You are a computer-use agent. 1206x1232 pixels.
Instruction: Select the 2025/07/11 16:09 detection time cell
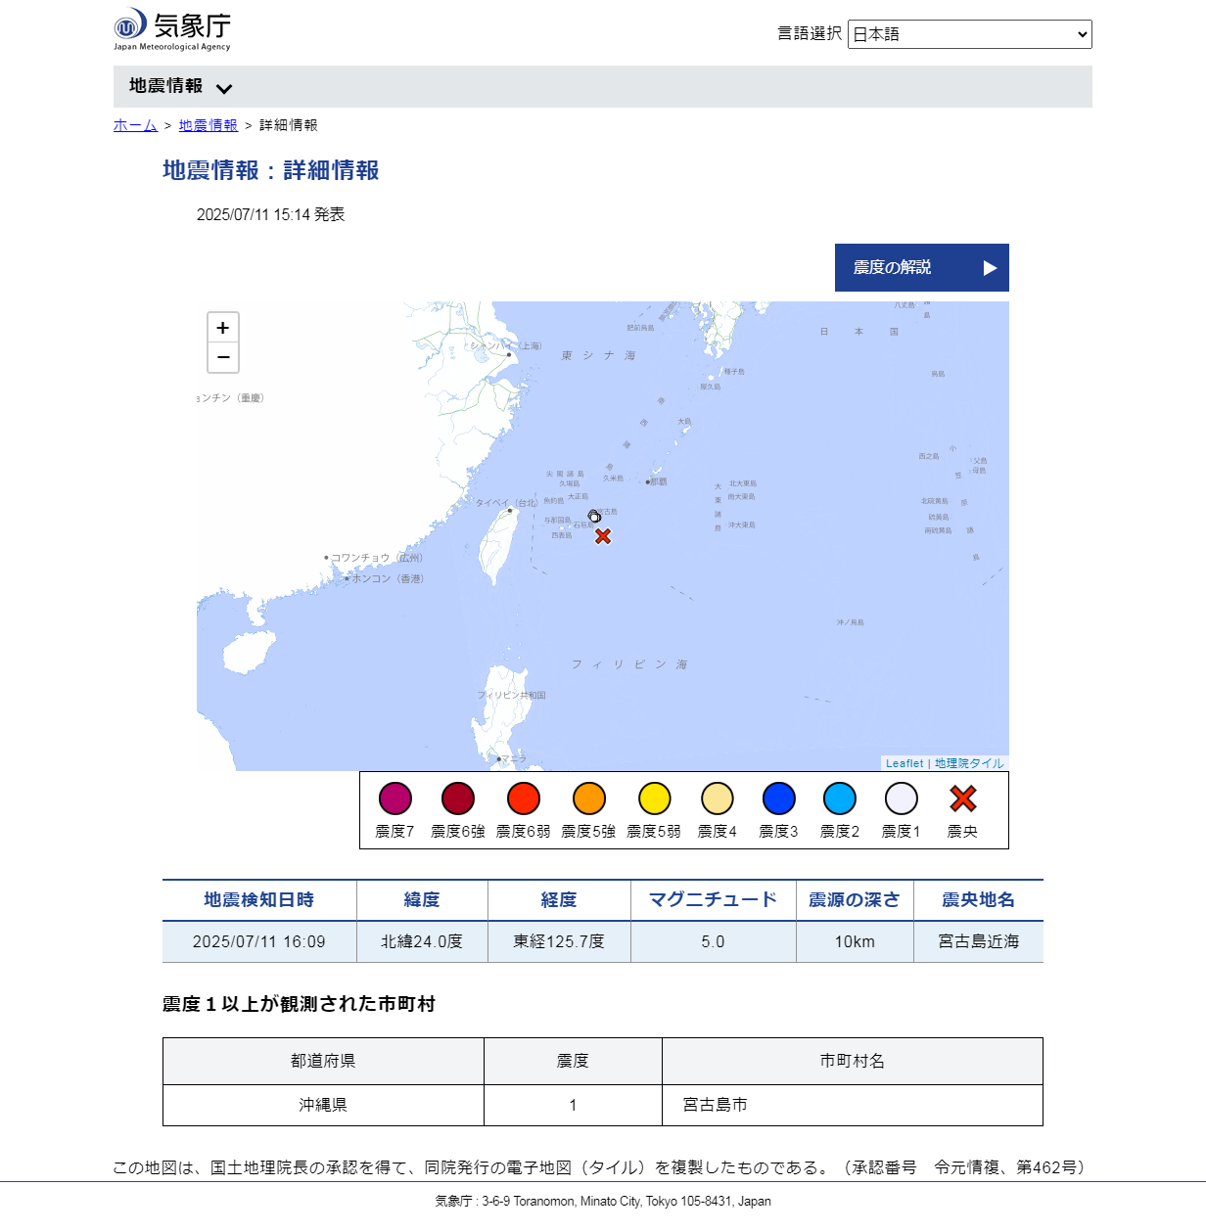259,941
